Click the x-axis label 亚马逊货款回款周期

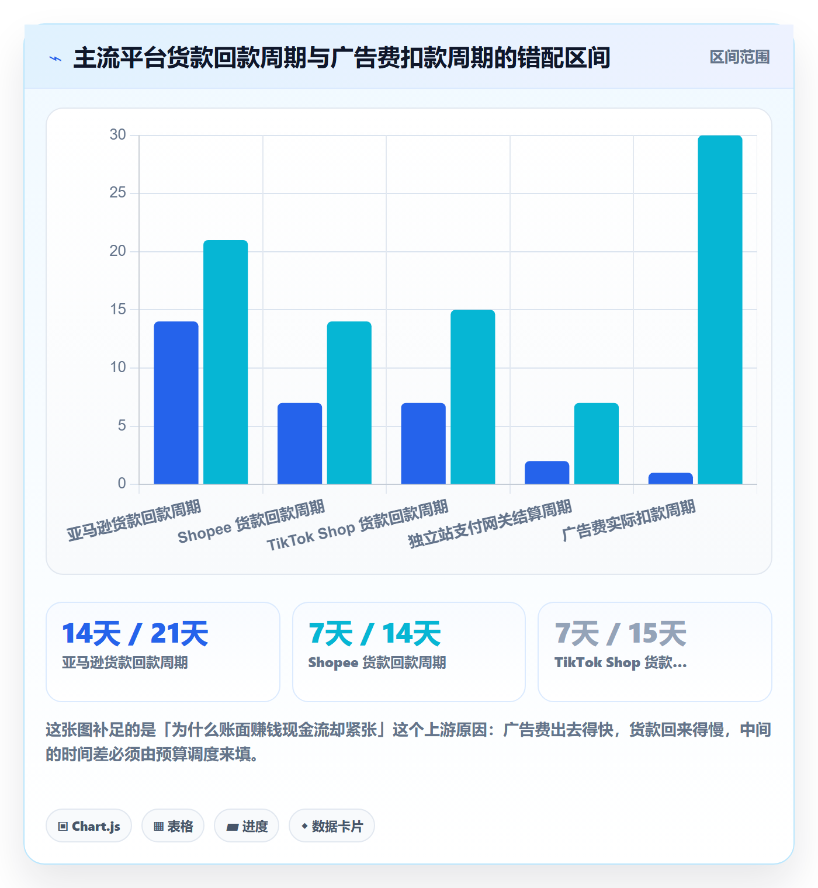pyautogui.click(x=134, y=520)
